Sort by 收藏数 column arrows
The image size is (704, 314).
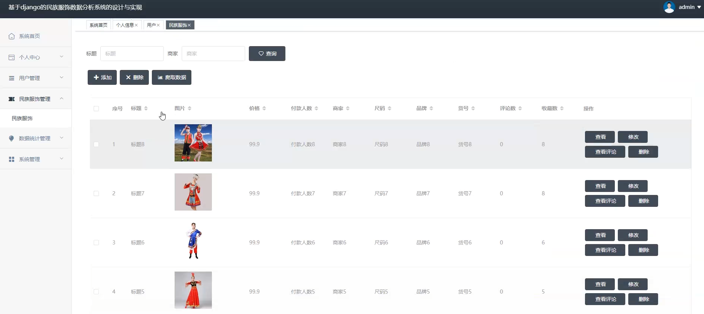tap(562, 108)
